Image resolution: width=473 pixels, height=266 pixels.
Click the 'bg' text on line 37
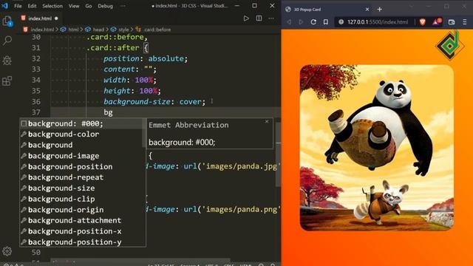pos(108,112)
